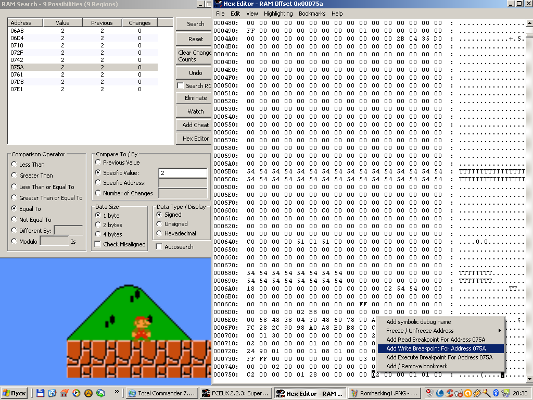Select Different By radio button
Viewport: 533px width, 400px height.
pos(14,230)
